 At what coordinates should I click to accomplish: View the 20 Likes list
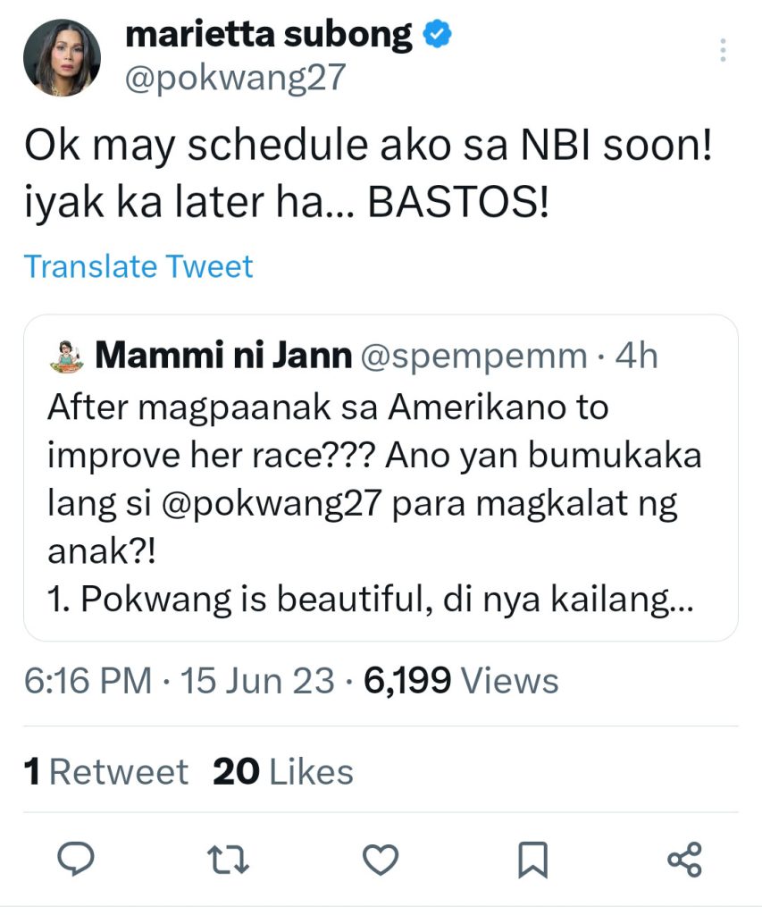[283, 772]
